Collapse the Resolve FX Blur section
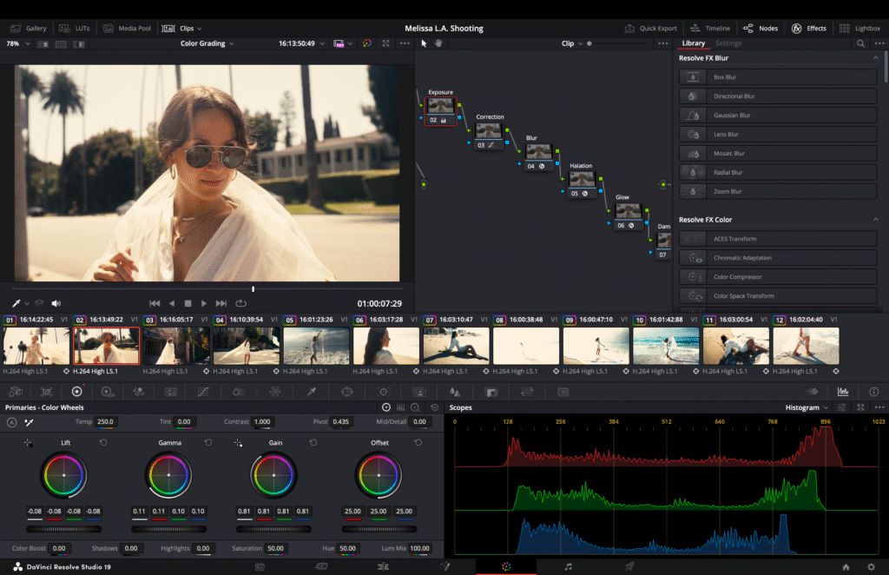This screenshot has height=575, width=889. tap(875, 58)
